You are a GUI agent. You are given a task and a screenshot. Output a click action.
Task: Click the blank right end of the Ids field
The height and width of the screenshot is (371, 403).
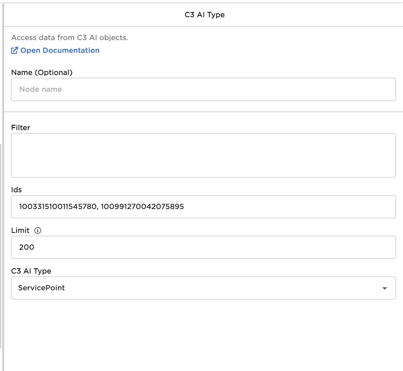320,207
